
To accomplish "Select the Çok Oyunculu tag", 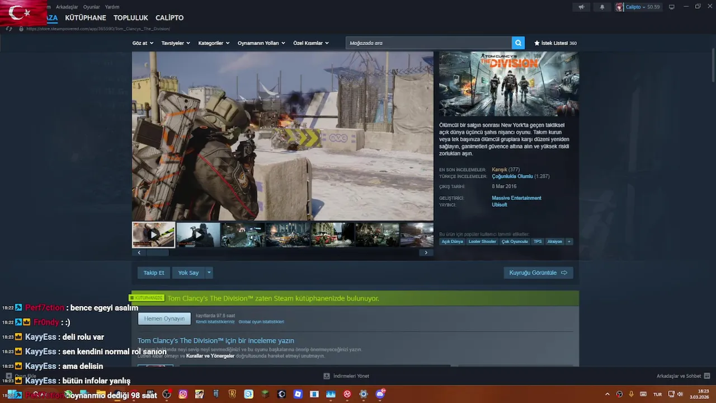I will (515, 242).
